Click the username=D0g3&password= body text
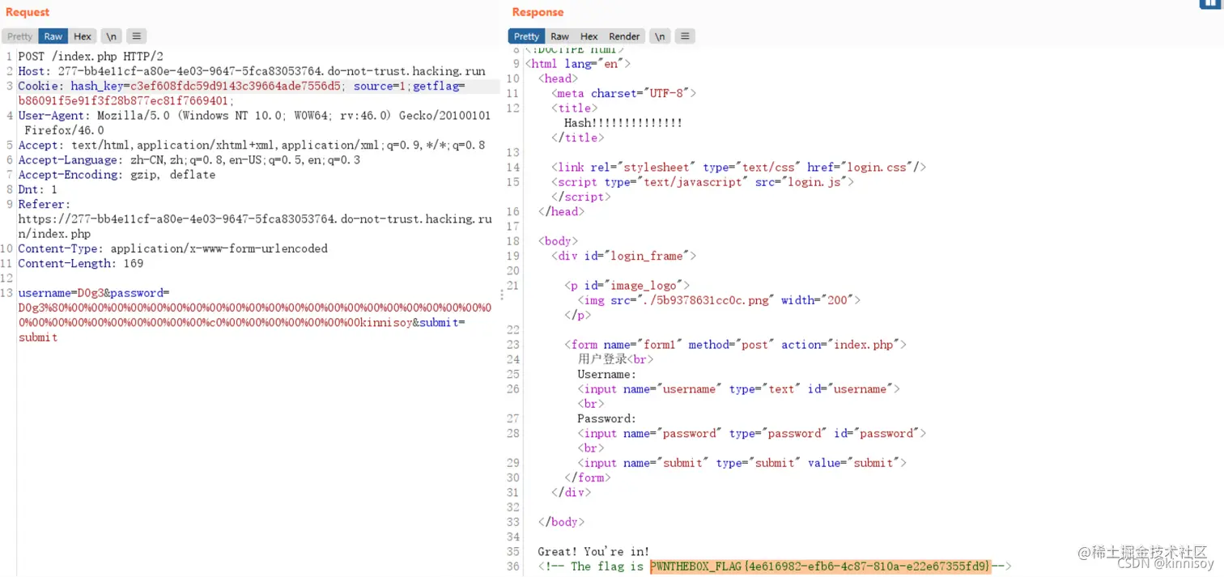 94,293
